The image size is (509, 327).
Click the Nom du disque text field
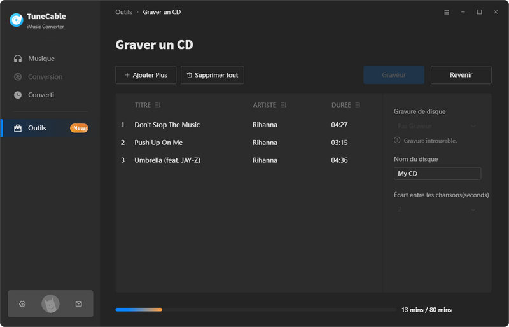coord(437,174)
